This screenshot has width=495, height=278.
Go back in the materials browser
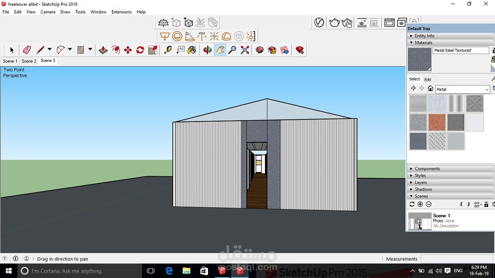point(413,89)
